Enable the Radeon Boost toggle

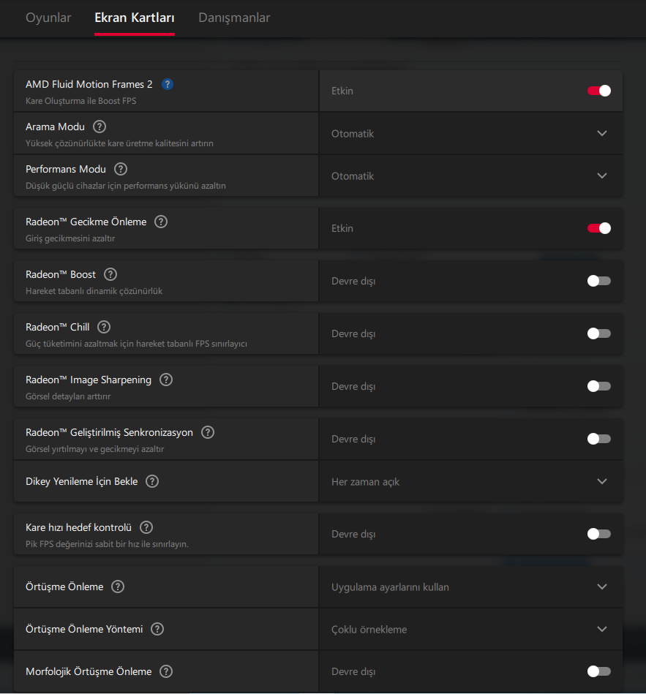(599, 281)
